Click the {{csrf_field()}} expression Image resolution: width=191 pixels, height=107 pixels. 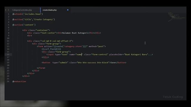click(x=51, y=49)
